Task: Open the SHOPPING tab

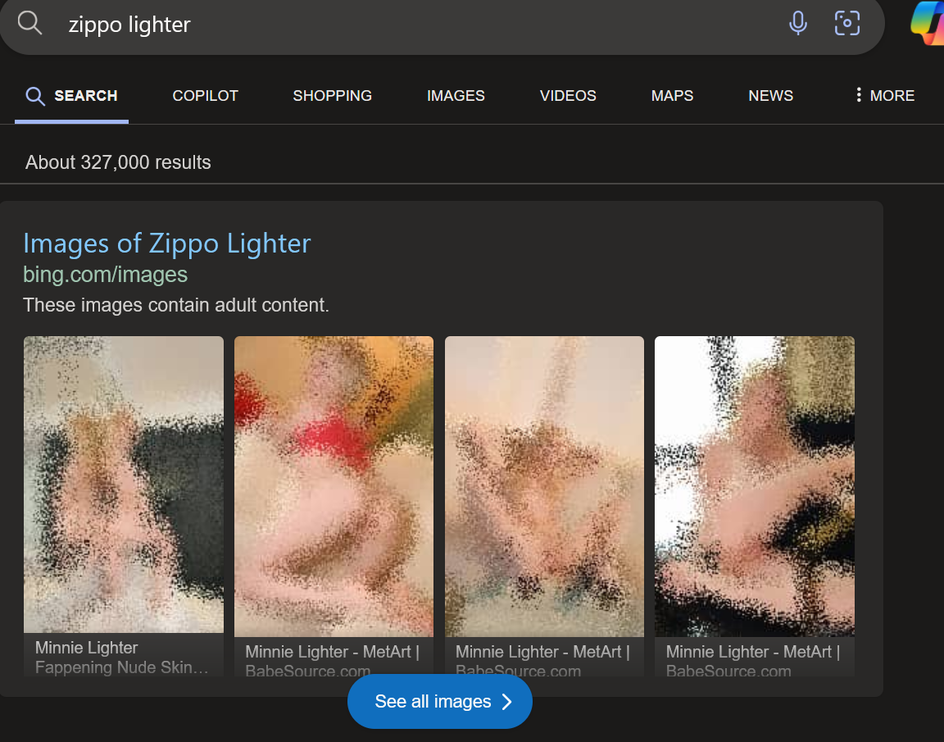Action: tap(333, 96)
